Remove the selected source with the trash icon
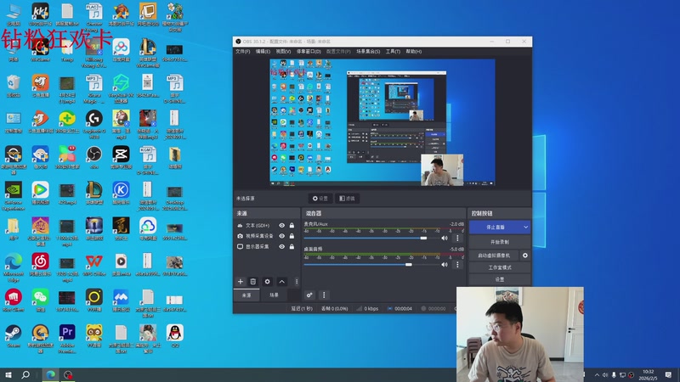The image size is (680, 382). (x=253, y=282)
